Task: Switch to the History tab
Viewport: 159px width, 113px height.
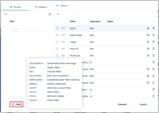Action: 41,7
